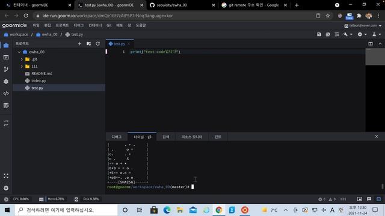Open the code tag panel in the sidebar
385x216 pixels.
click(6, 94)
